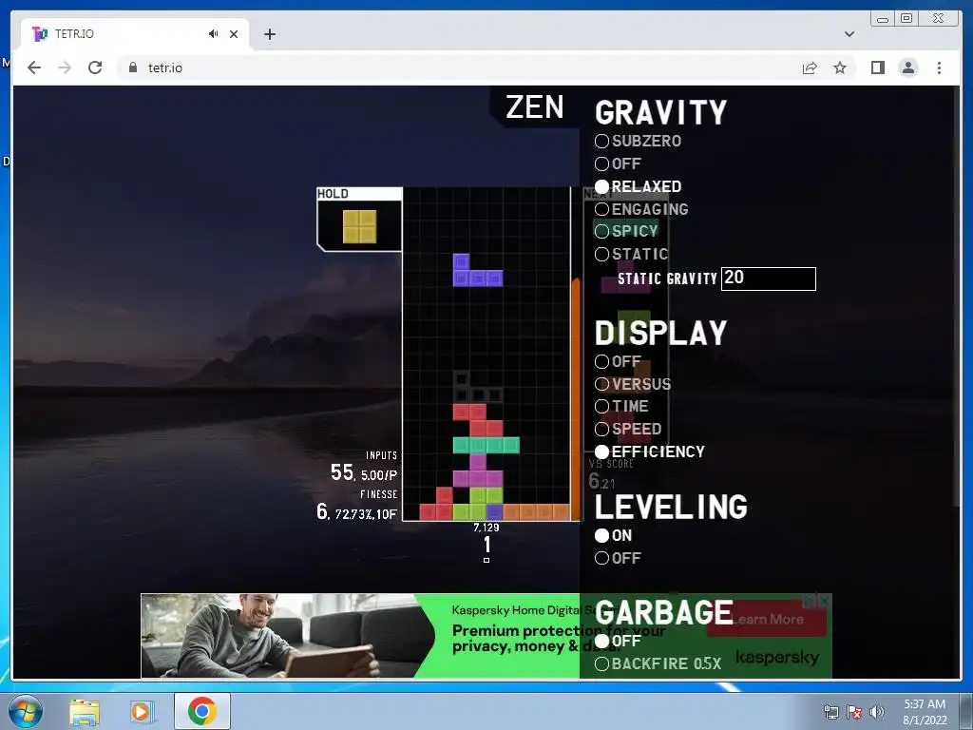Reload the tetr.io page
The image size is (973, 730).
(95, 67)
